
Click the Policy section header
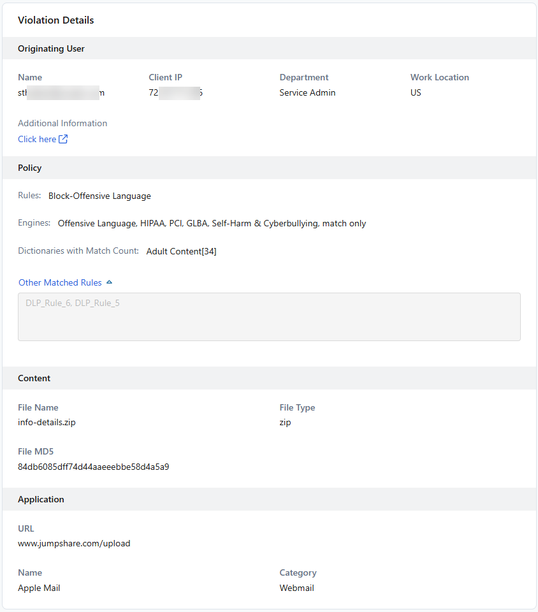click(x=30, y=168)
